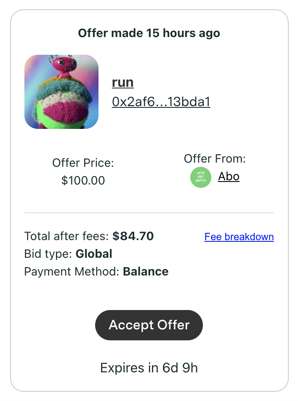The height and width of the screenshot is (401, 298).
Task: Click the $84.70 total amount
Action: 133,236
